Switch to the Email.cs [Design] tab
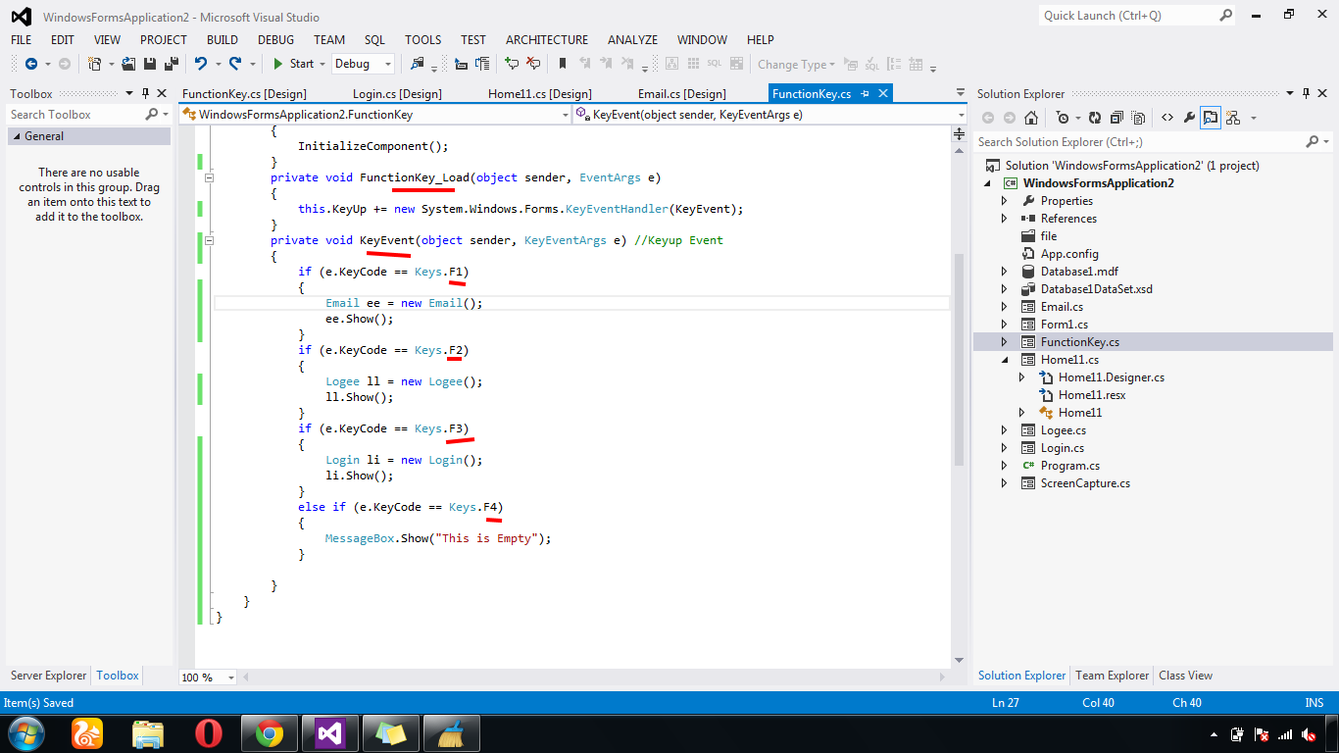The image size is (1339, 753). (x=682, y=93)
